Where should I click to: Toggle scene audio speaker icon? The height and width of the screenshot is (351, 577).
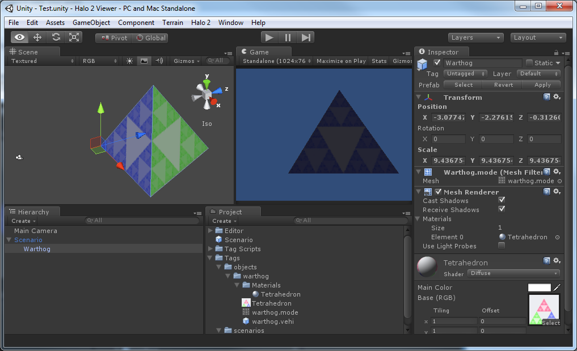159,61
